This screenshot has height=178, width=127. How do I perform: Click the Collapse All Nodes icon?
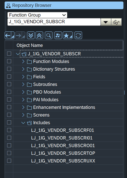tap(39, 35)
